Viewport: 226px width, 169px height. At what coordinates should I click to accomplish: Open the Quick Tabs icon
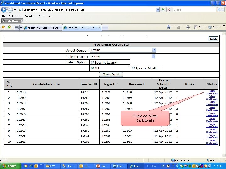pyautogui.click(x=17, y=28)
